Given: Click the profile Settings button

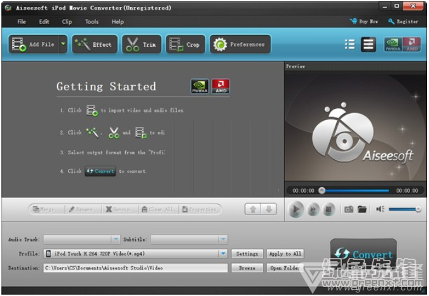Looking at the screenshot, I should point(247,254).
